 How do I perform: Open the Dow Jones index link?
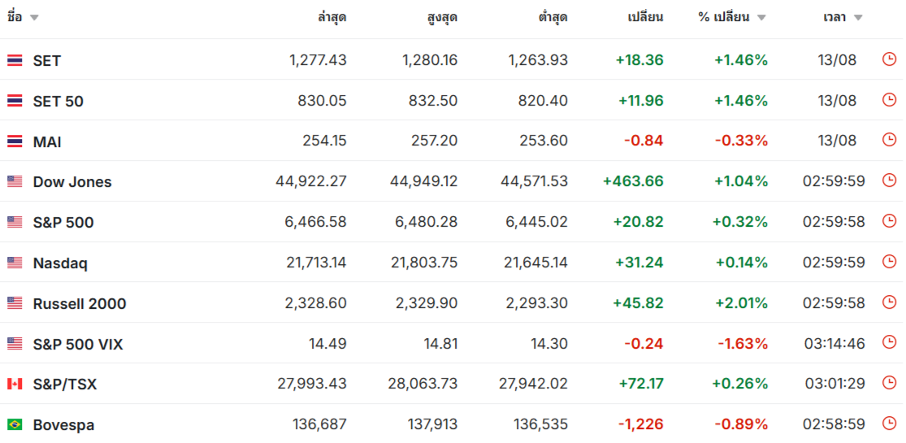coord(72,182)
